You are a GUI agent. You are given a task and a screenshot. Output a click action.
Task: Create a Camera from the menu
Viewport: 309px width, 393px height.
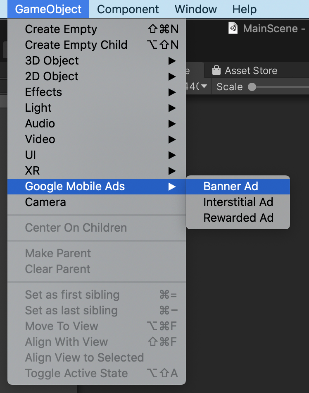tap(45, 202)
